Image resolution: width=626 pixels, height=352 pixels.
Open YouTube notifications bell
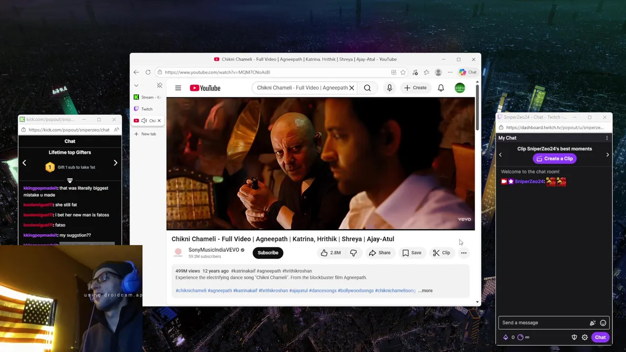[441, 88]
